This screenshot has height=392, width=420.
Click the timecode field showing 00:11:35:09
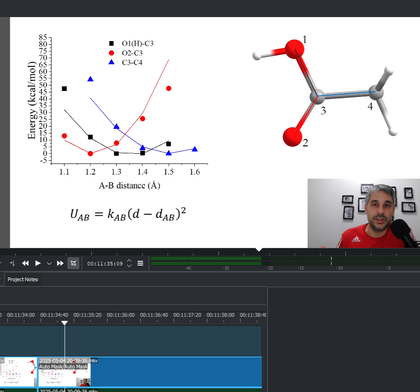(x=105, y=264)
